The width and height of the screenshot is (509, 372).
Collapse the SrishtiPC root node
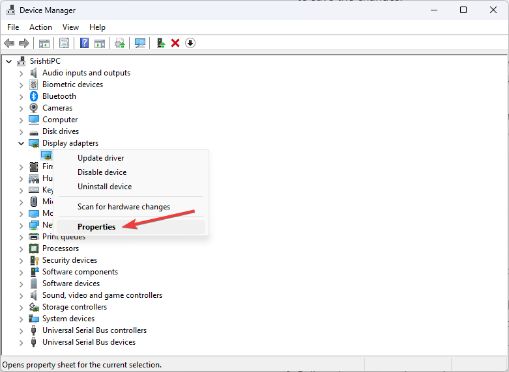9,61
